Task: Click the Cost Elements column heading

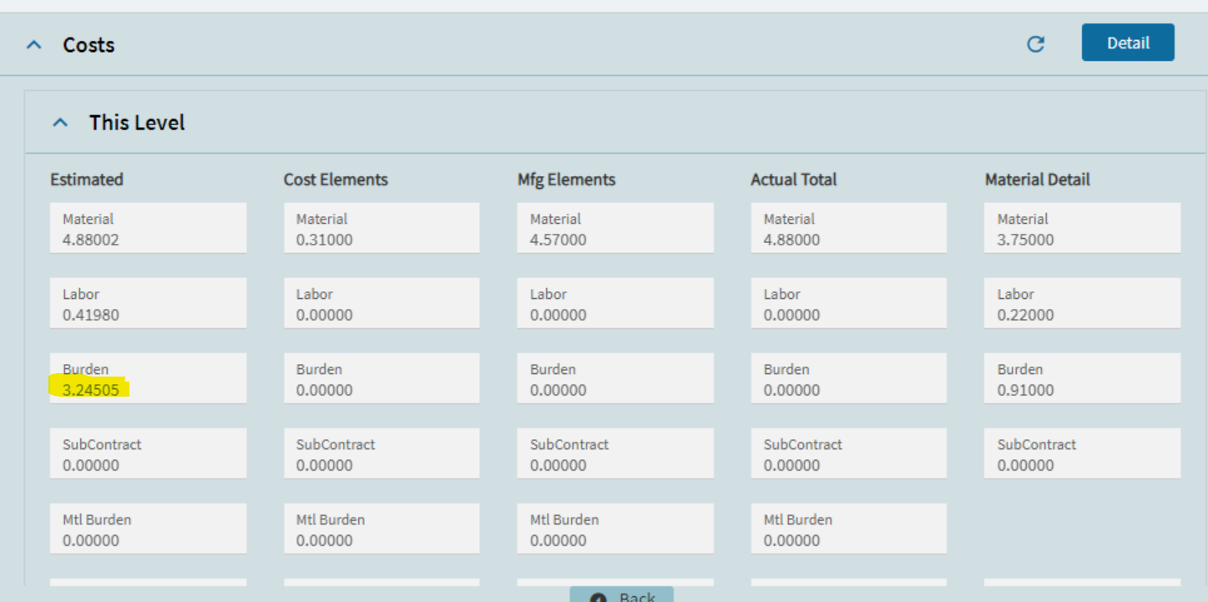Action: [x=336, y=180]
